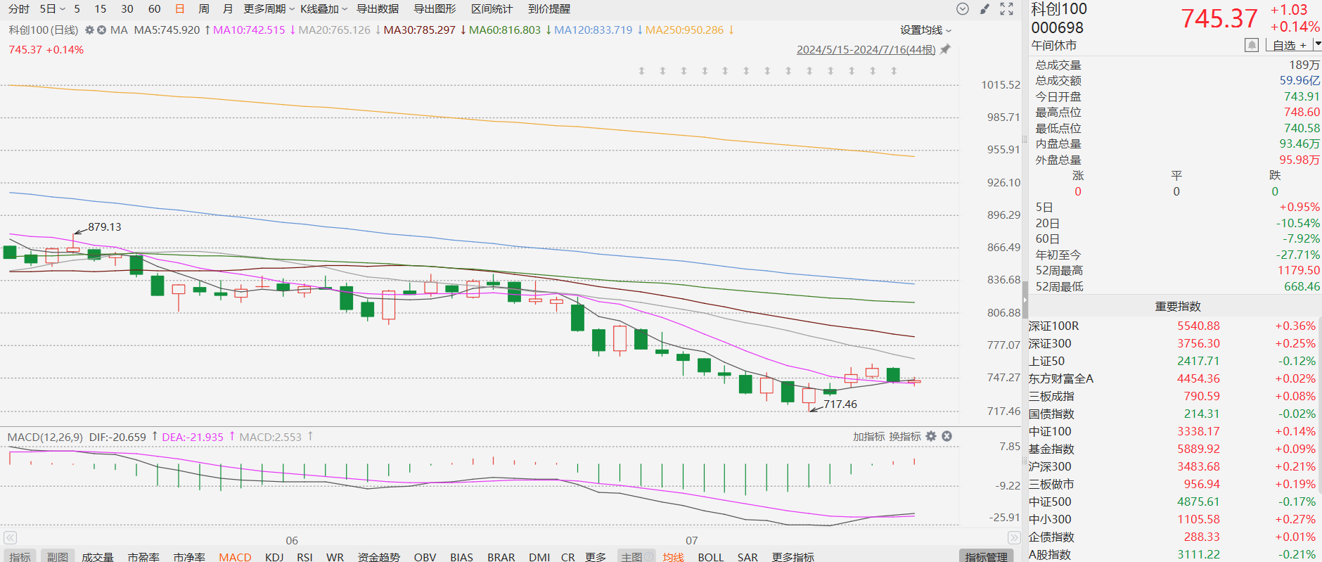Image resolution: width=1322 pixels, height=562 pixels.
Task: Expand 更多指标 main-chart indicators
Action: 792,556
